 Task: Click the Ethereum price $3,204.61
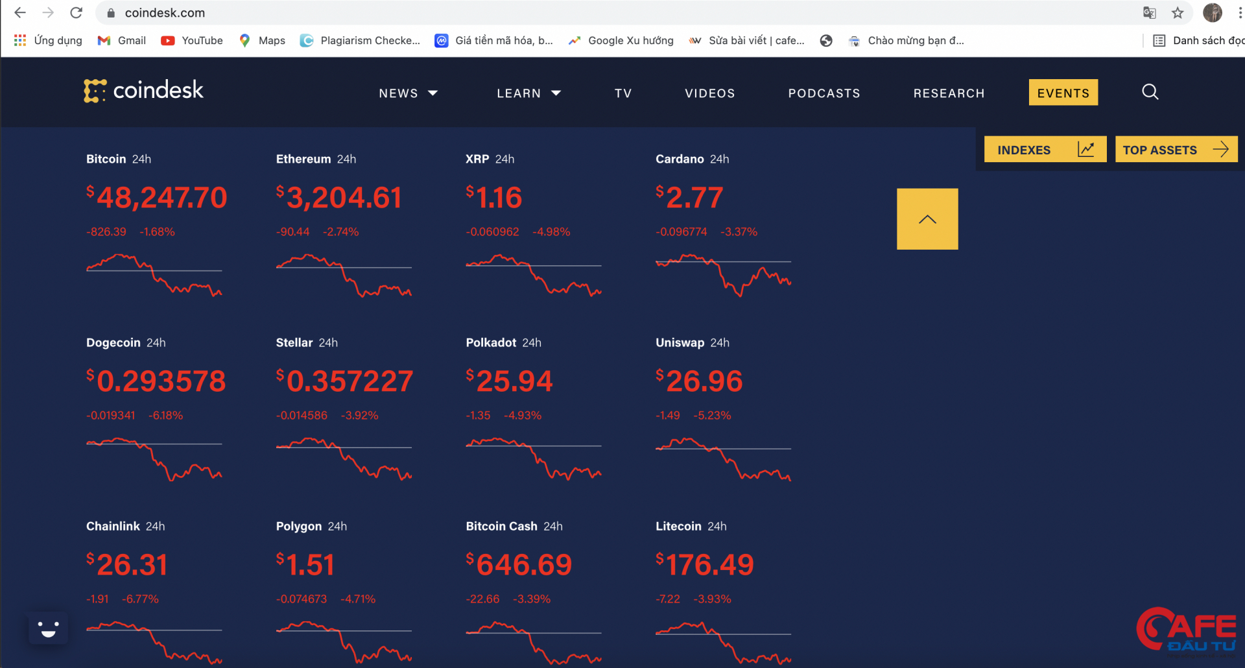pos(339,197)
